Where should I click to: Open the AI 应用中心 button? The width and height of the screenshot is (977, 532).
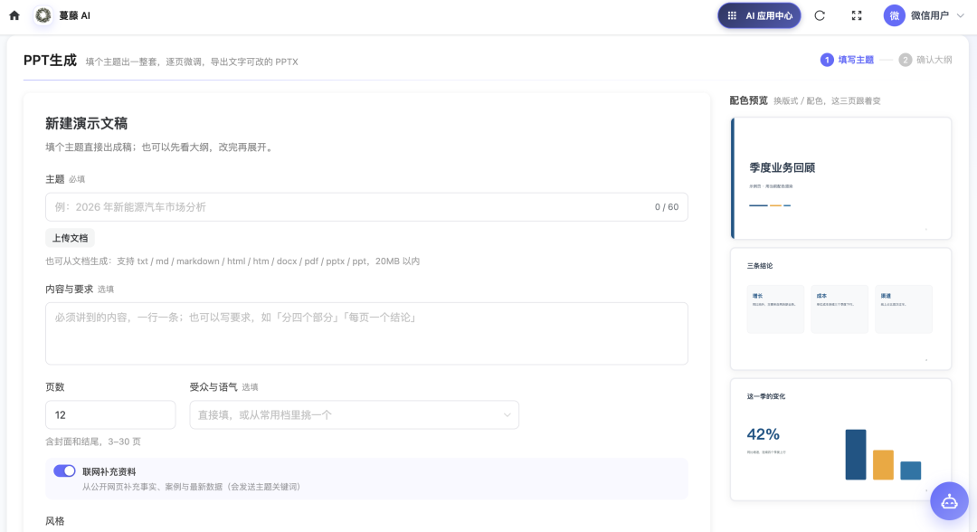coord(759,15)
